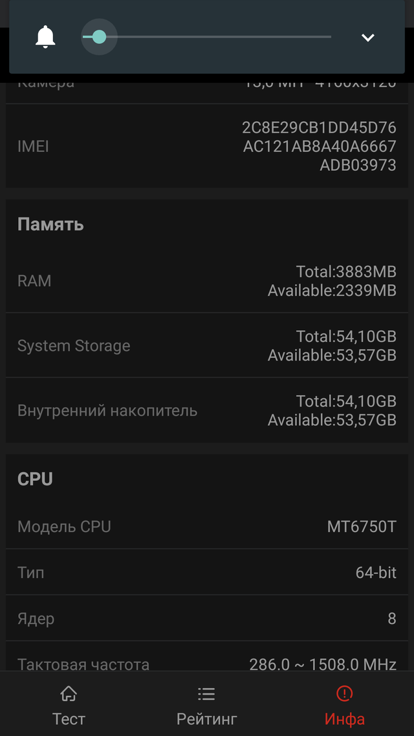Click the IMEI number value text
The height and width of the screenshot is (736, 414).
point(320,146)
